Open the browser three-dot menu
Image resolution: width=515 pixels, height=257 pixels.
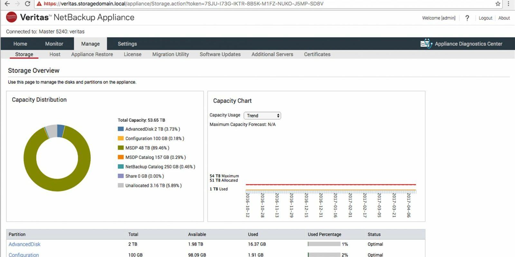coord(509,4)
